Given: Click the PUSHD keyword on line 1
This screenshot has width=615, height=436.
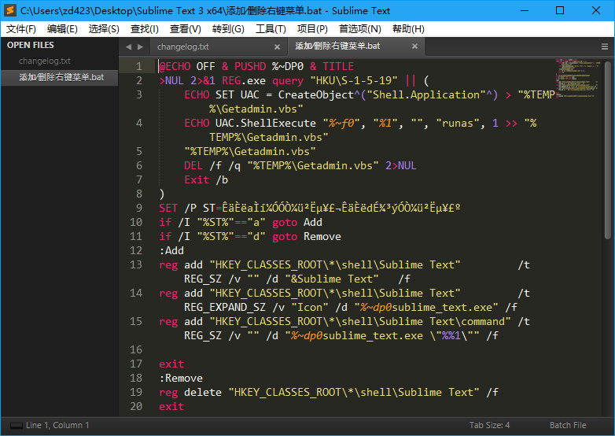Looking at the screenshot, I should (250, 66).
